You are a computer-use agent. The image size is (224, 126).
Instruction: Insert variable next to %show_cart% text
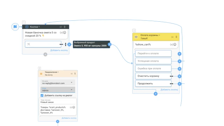[x=171, y=44]
